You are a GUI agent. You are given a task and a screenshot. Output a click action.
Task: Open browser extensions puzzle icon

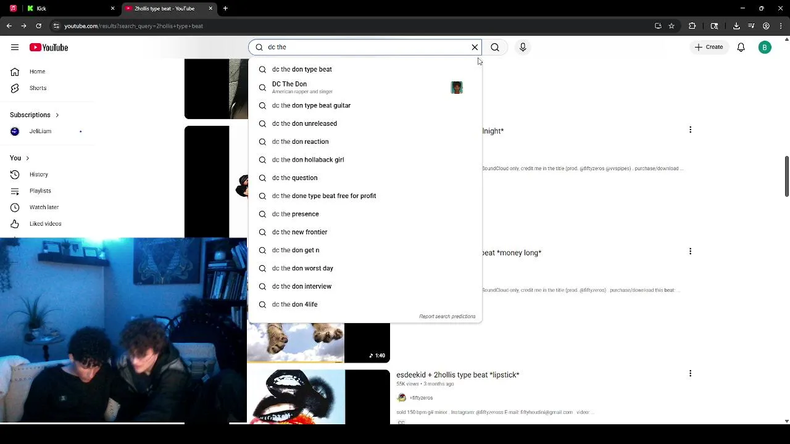[x=692, y=26]
